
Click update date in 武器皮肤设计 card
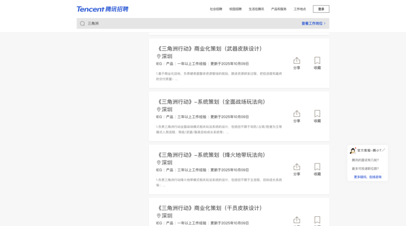(229, 64)
